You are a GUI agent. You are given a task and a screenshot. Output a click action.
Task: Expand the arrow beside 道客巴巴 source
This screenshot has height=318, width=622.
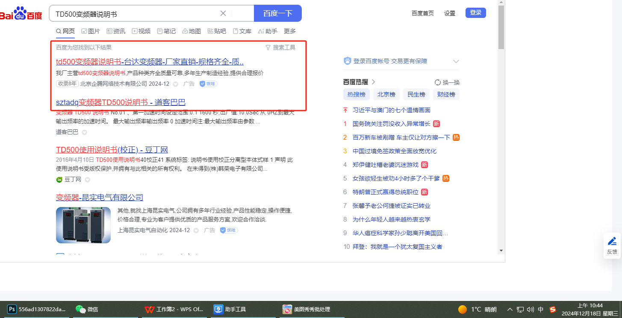pos(84,132)
